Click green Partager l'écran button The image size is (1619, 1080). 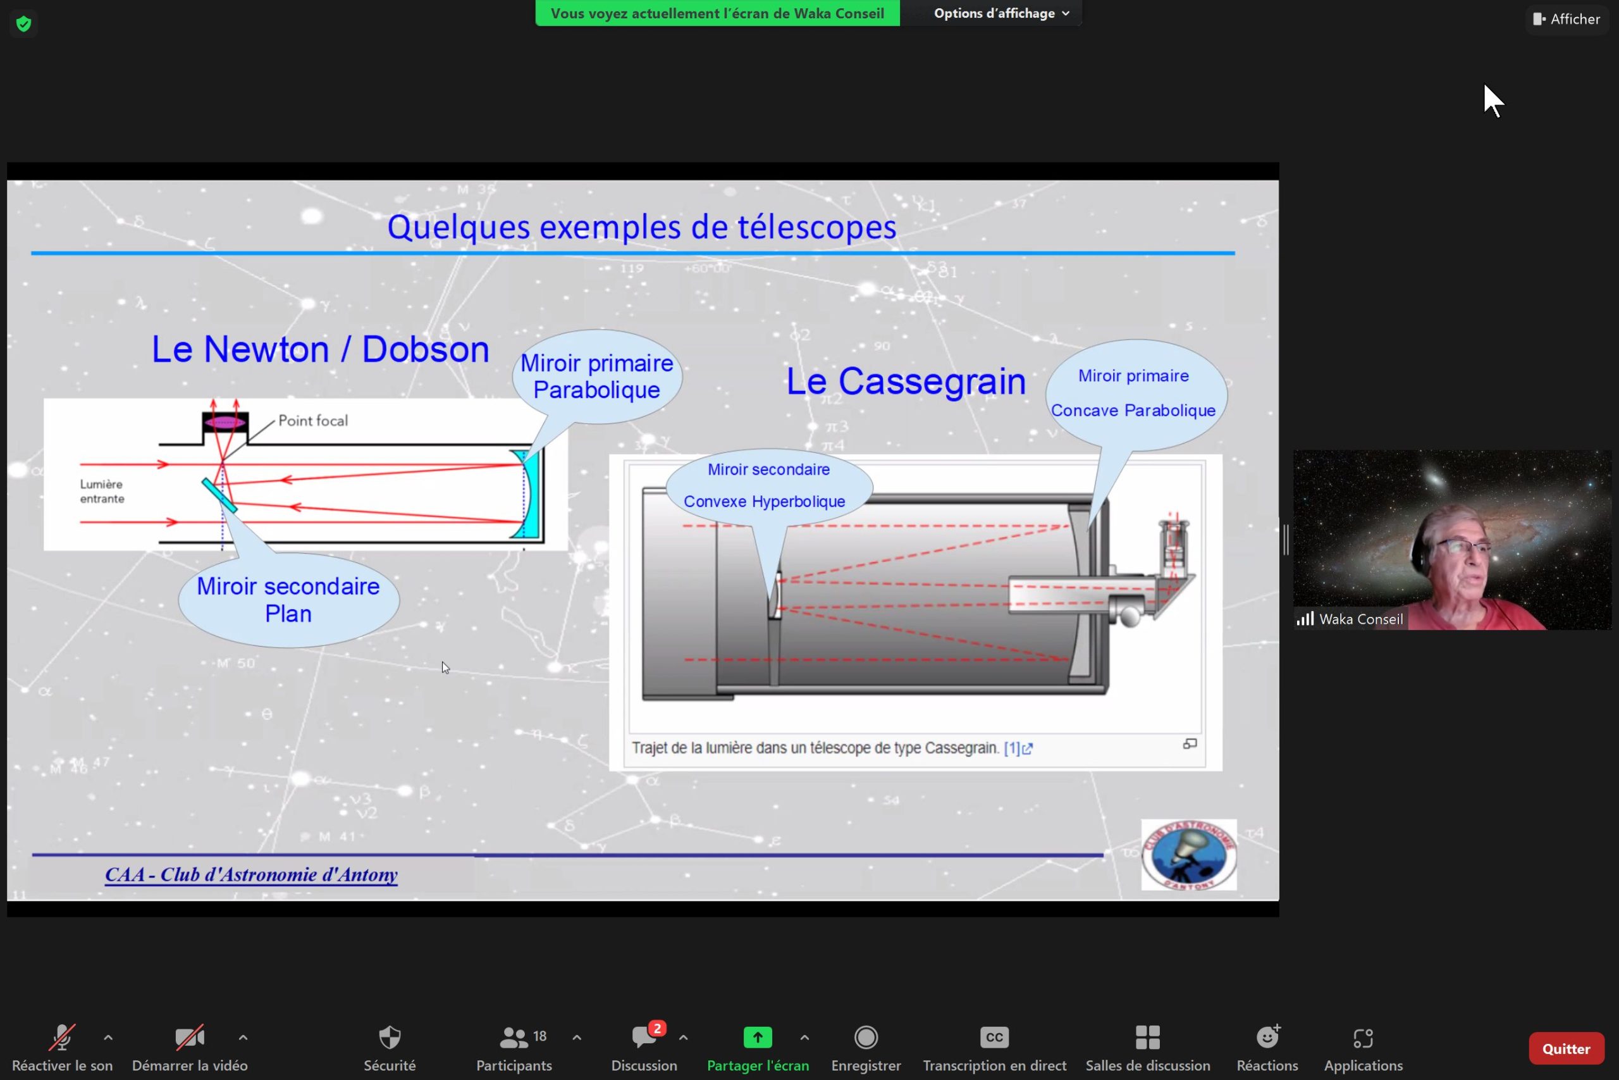click(x=757, y=1048)
